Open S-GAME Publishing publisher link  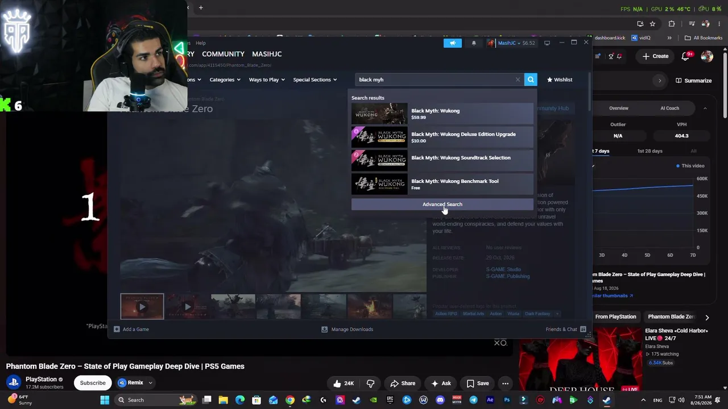(x=508, y=276)
